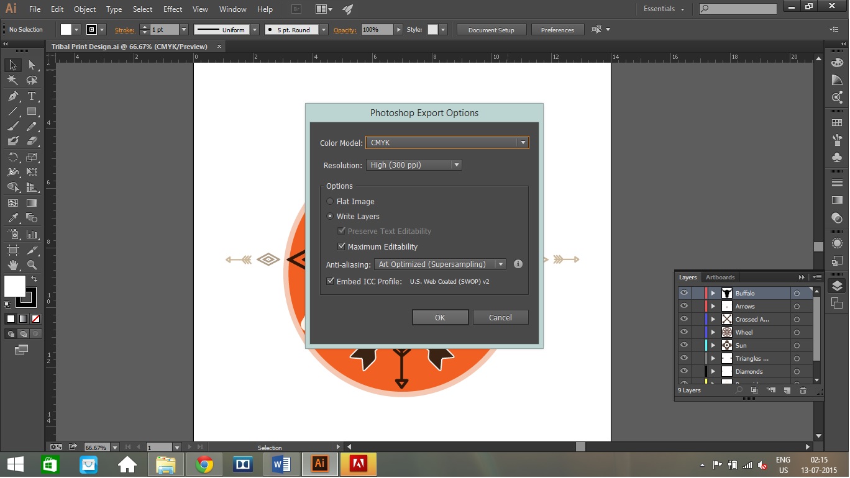
Task: Select the Paintbrush tool
Action: tap(13, 127)
